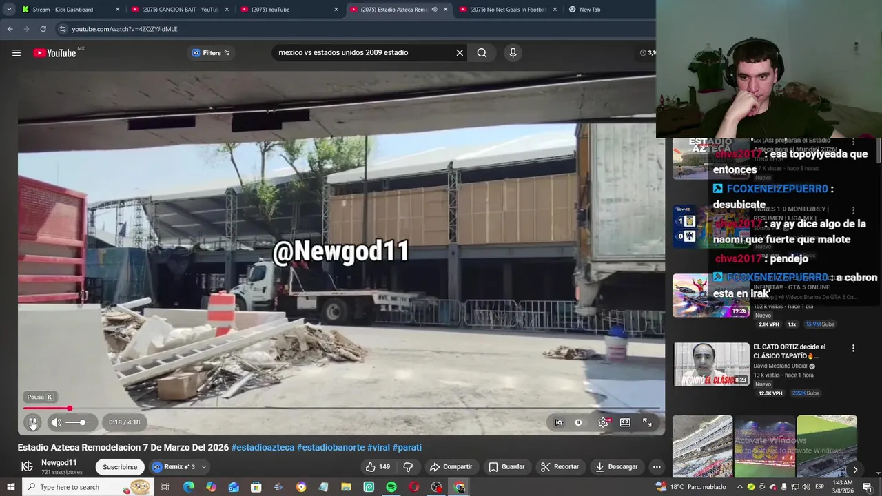Screen dimensions: 882x496
Task: Expand the Remix dropdown chevron
Action: 204,466
